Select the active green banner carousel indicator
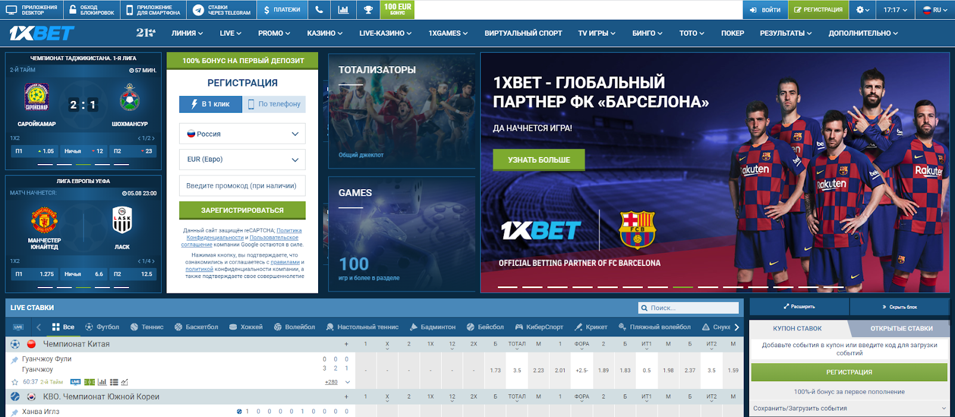 (x=682, y=287)
